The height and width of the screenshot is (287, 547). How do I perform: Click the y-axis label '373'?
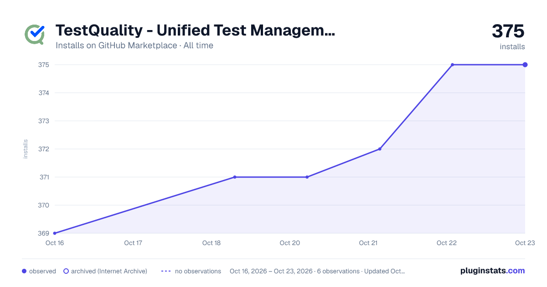44,121
